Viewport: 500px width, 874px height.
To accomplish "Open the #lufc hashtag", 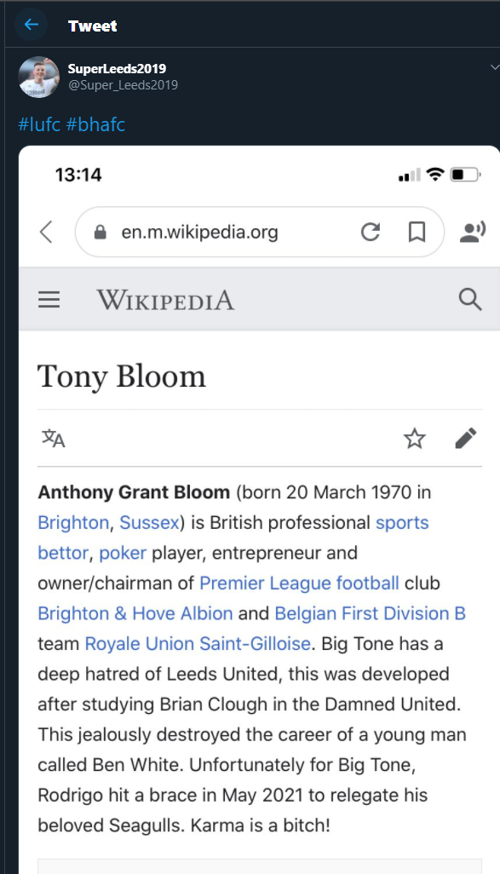I will tap(39, 124).
